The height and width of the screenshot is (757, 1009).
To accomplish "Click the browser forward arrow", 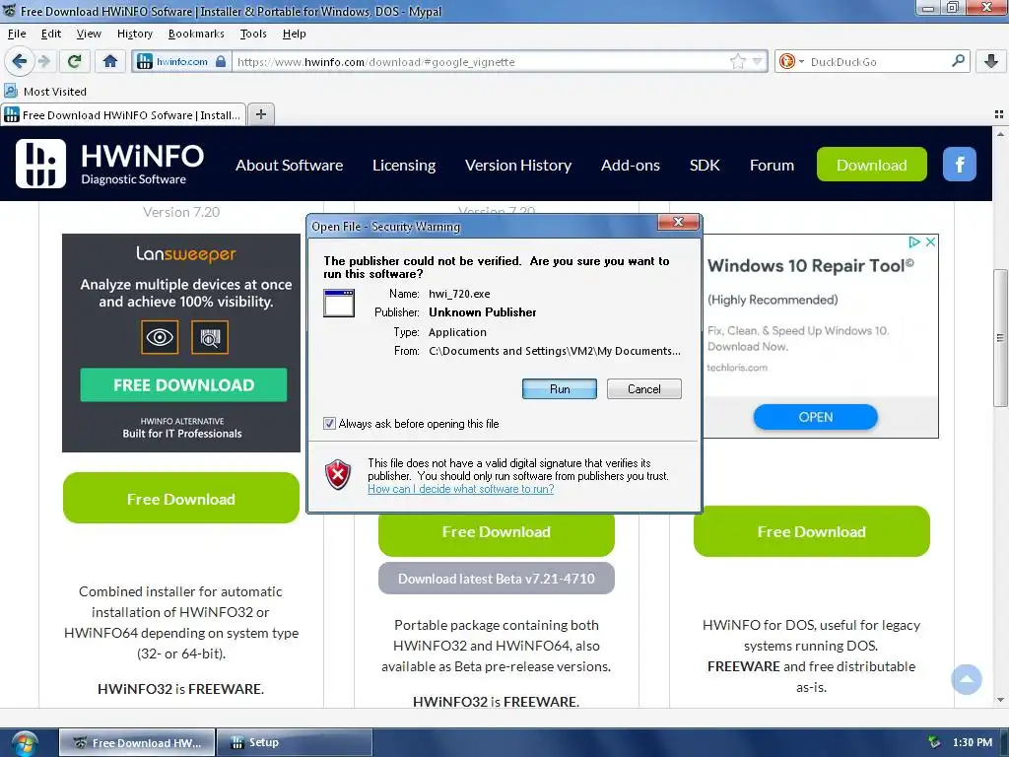I will pyautogui.click(x=44, y=61).
